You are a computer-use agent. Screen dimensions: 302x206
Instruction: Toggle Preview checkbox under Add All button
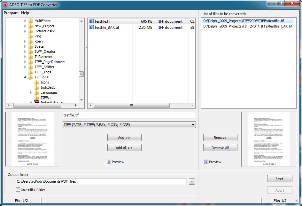click(x=109, y=162)
